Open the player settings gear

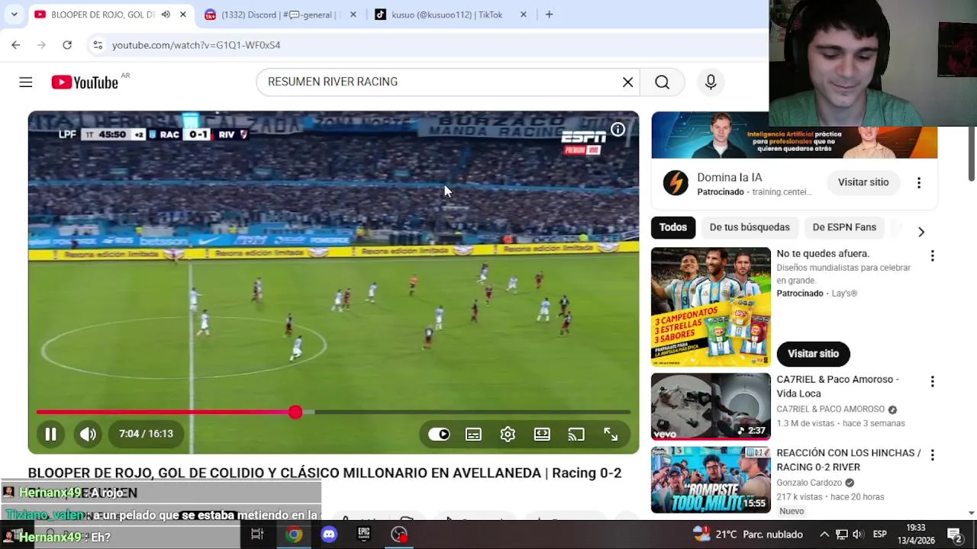(x=508, y=434)
